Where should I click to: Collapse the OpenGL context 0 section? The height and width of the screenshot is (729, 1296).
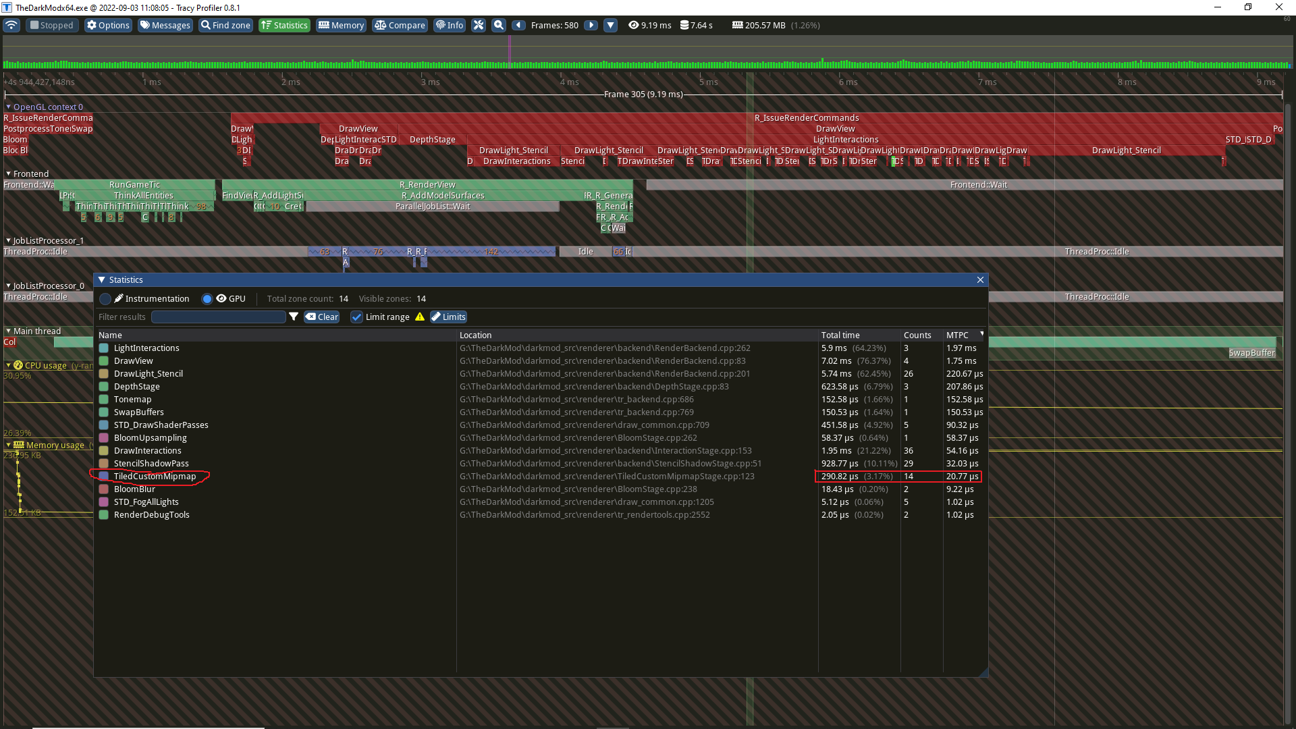point(8,107)
